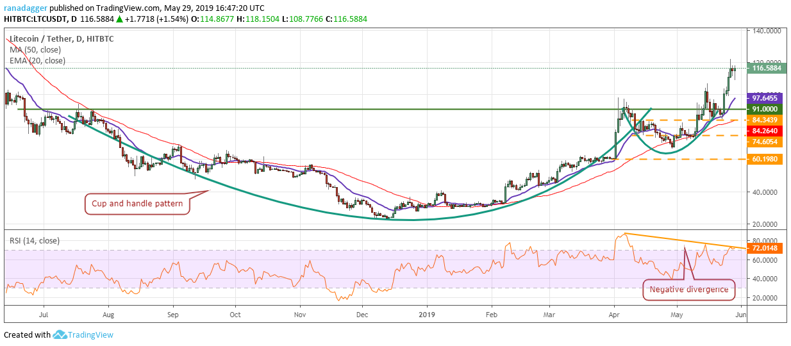Click the 84.2640 red MA label
The width and height of the screenshot is (791, 346).
(x=765, y=131)
